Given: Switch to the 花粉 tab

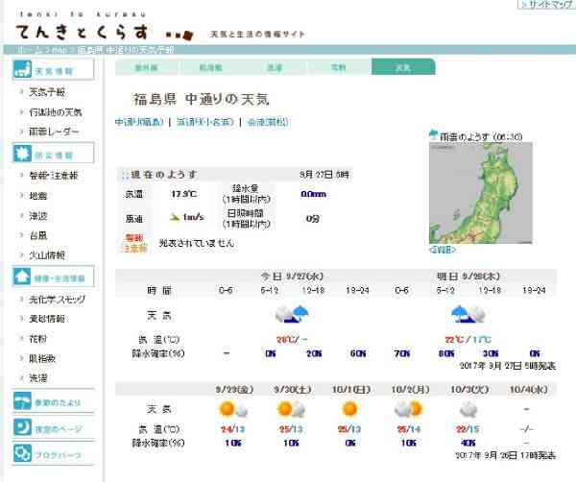Looking at the screenshot, I should tap(338, 67).
